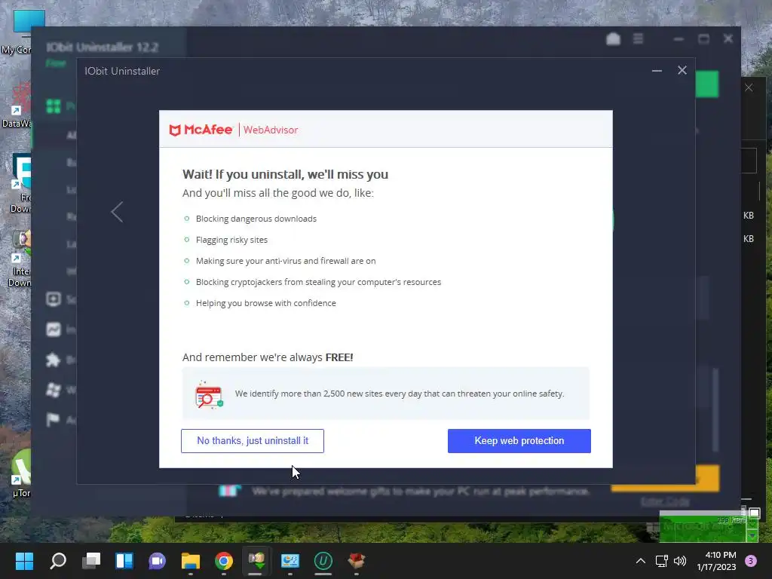Select the Install Monitor icon in sidebar
Image resolution: width=772 pixels, height=579 pixels.
point(54,329)
